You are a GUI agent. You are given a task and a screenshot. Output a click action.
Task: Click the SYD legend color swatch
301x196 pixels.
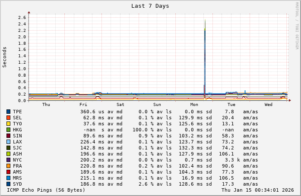pyautogui.click(x=8, y=184)
